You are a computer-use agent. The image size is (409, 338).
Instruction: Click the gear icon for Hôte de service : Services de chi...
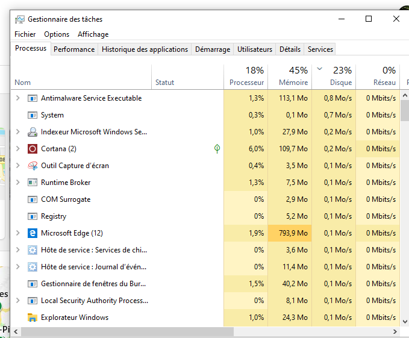coord(33,250)
